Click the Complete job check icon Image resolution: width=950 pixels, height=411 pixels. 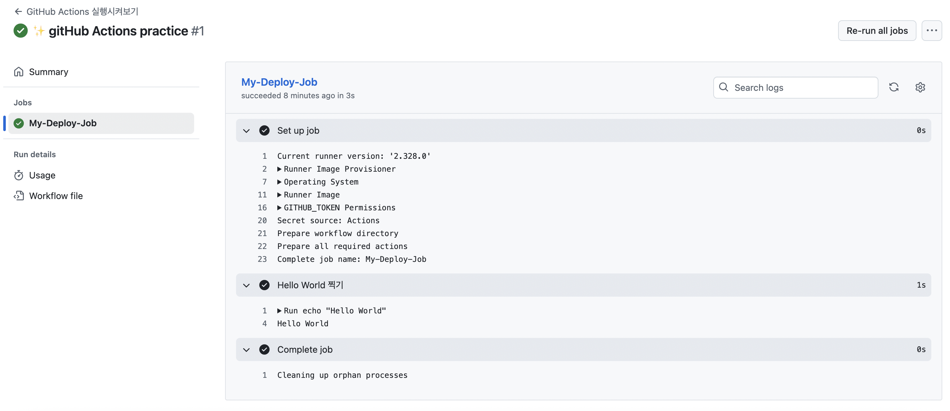pyautogui.click(x=264, y=349)
